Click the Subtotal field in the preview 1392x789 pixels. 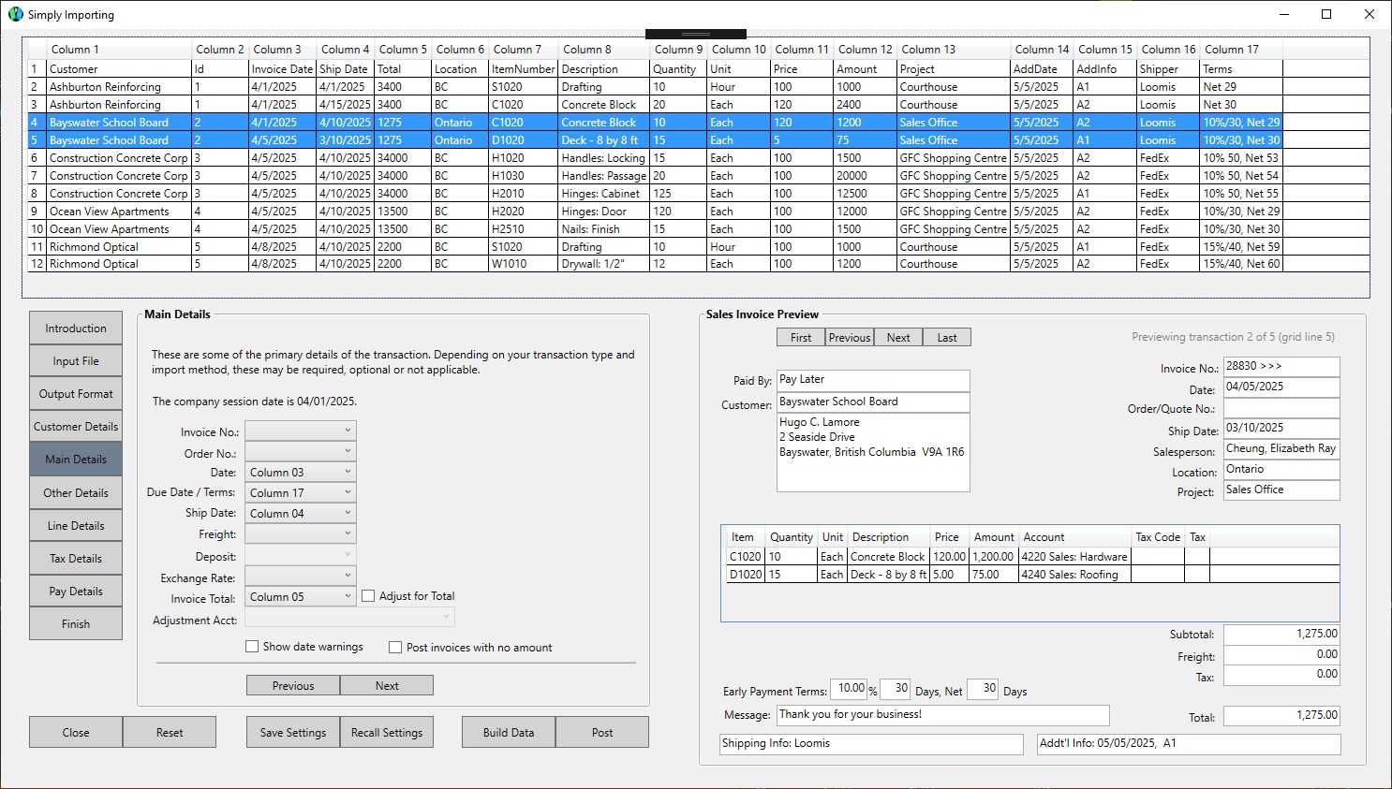point(1281,635)
